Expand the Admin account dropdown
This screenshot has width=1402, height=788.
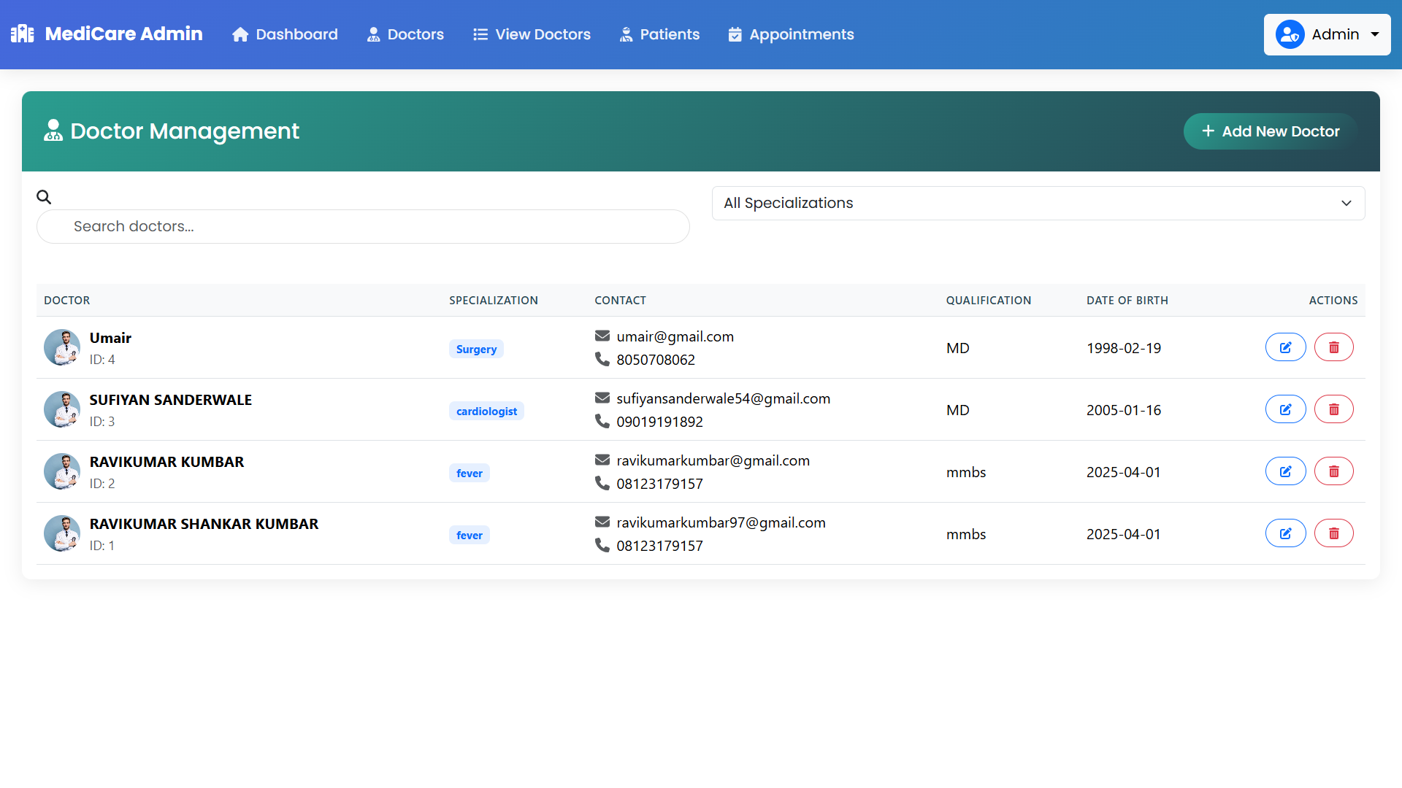1327,34
